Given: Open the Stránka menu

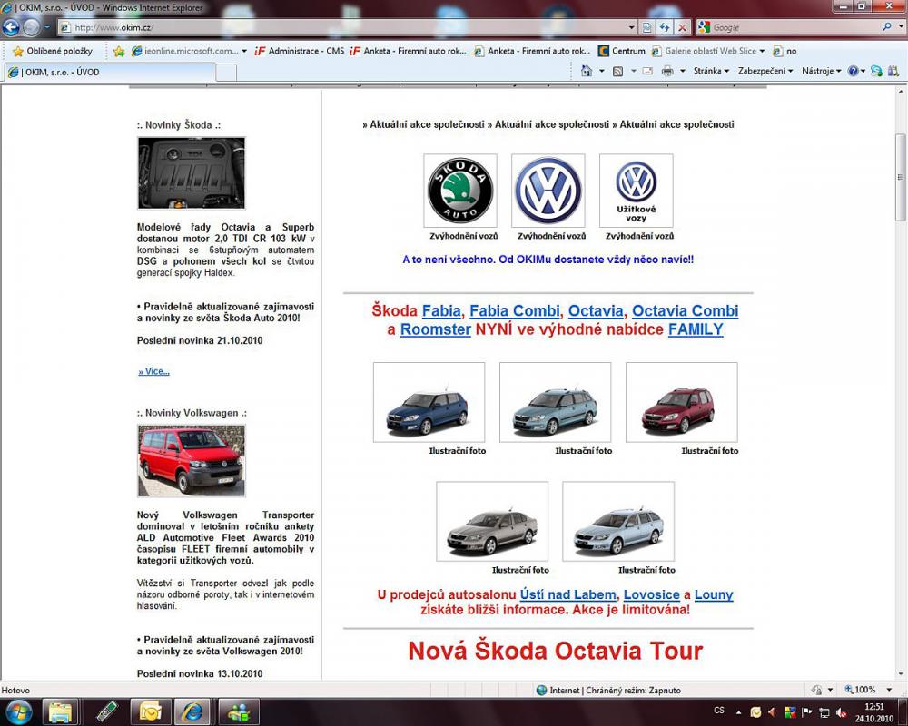Looking at the screenshot, I should pos(711,71).
